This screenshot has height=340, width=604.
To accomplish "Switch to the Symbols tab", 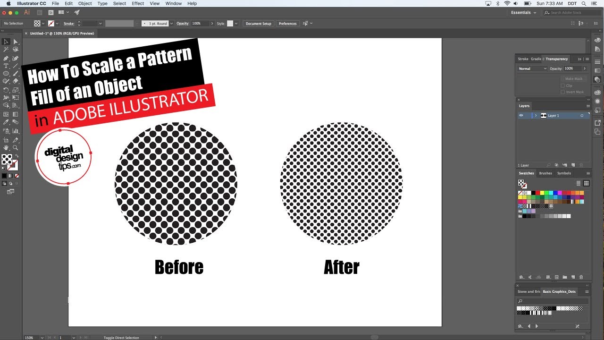I will click(x=564, y=173).
